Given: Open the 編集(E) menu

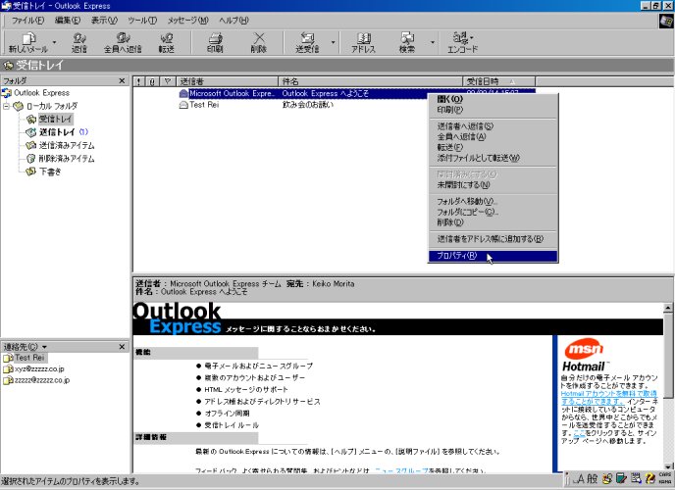Looking at the screenshot, I should [x=68, y=21].
